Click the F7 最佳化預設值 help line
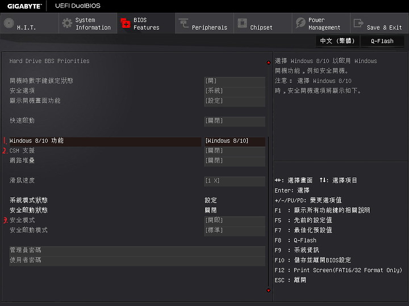 tap(303, 230)
